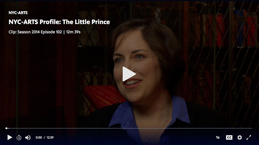This screenshot has width=259, height=145.
Task: Click the 0:00 current time readout
Action: [39, 138]
